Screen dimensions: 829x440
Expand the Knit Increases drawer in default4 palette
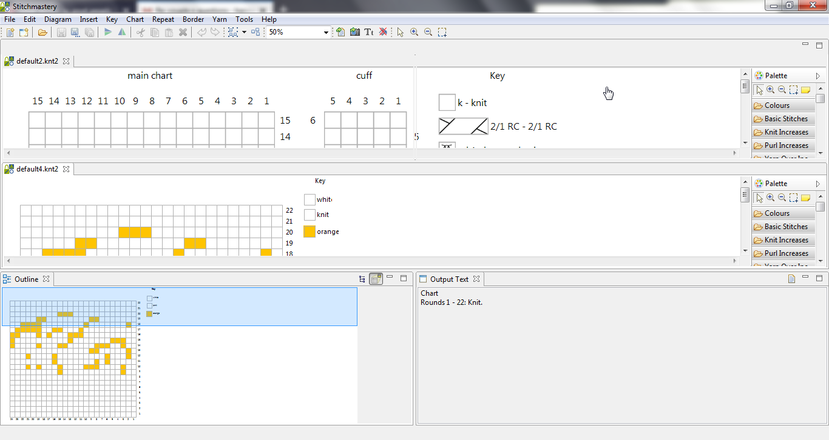coord(783,240)
